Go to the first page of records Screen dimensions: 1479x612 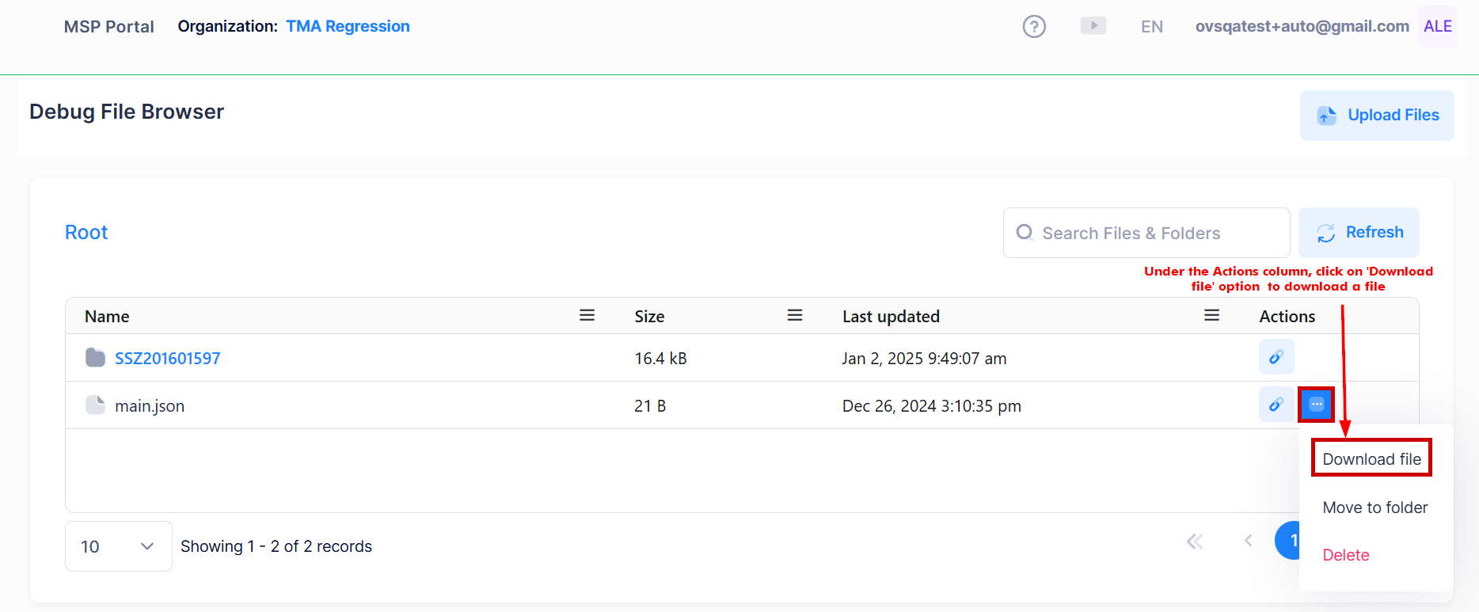tap(1194, 542)
